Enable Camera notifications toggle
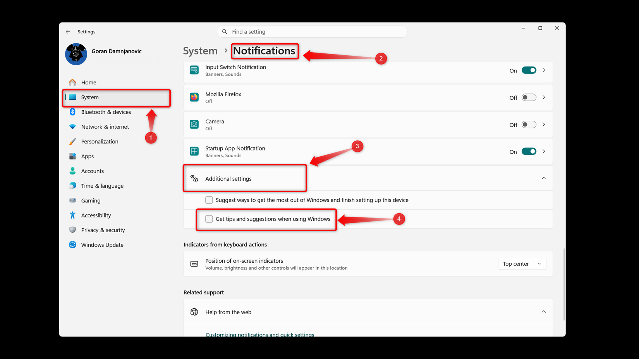639x359 pixels. click(529, 125)
